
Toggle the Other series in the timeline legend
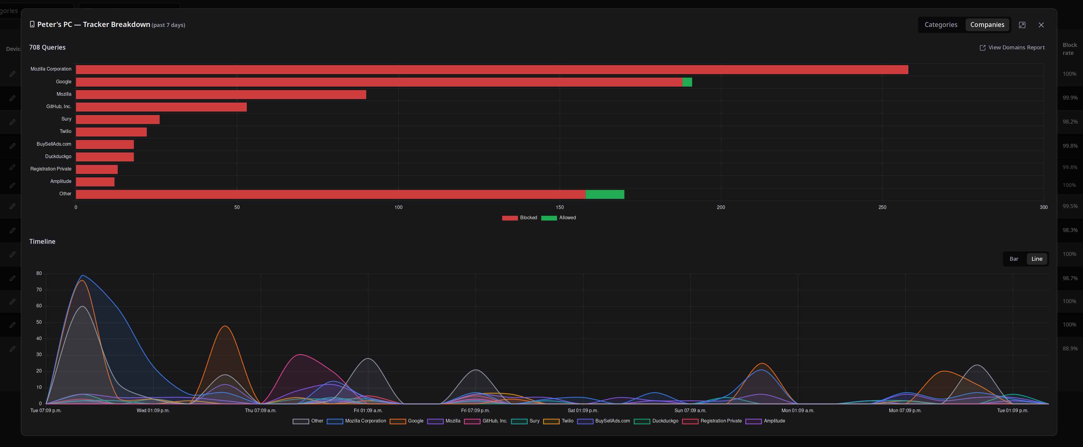click(x=308, y=421)
